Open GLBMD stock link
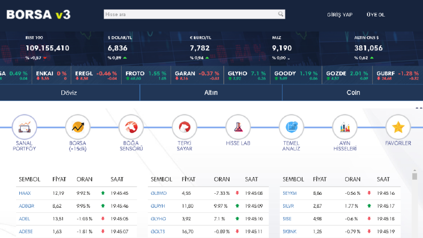 click(x=158, y=193)
